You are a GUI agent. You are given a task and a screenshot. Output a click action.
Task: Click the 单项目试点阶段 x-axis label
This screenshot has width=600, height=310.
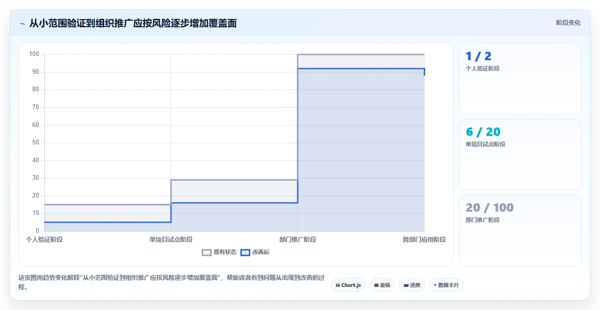pyautogui.click(x=171, y=239)
